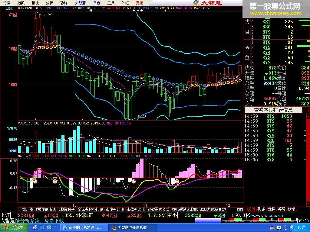Open the 委托 menu
The width and height of the screenshot is (310, 232).
click(x=139, y=3)
